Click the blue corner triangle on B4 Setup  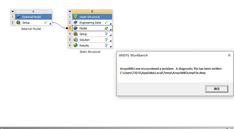111,35
